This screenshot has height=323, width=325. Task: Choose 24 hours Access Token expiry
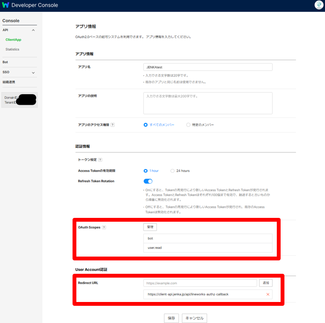click(172, 171)
